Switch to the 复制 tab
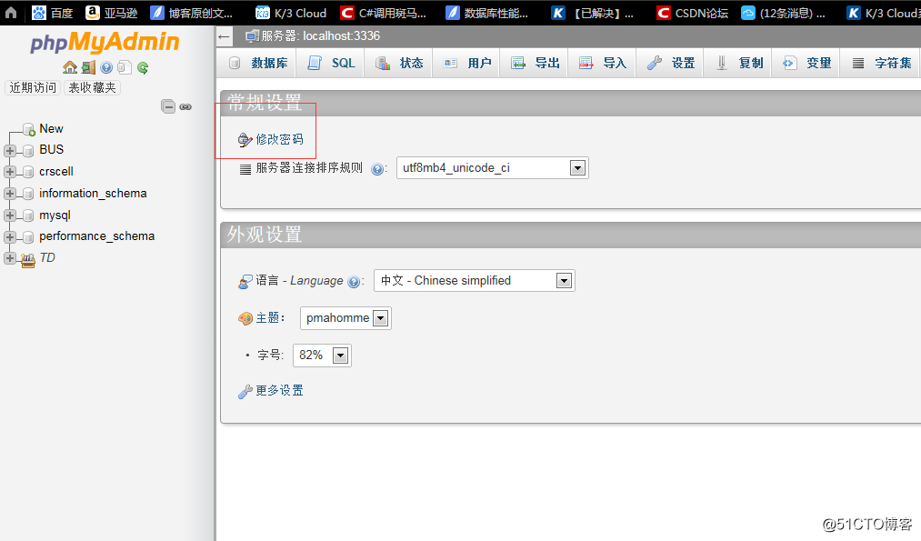Viewport: 921px width, 541px height. [x=738, y=63]
